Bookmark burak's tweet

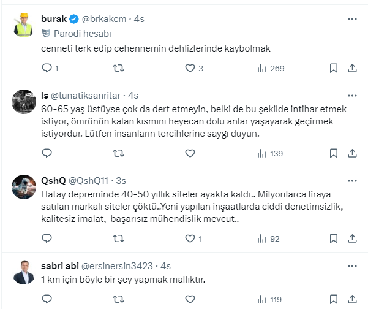[333, 68]
